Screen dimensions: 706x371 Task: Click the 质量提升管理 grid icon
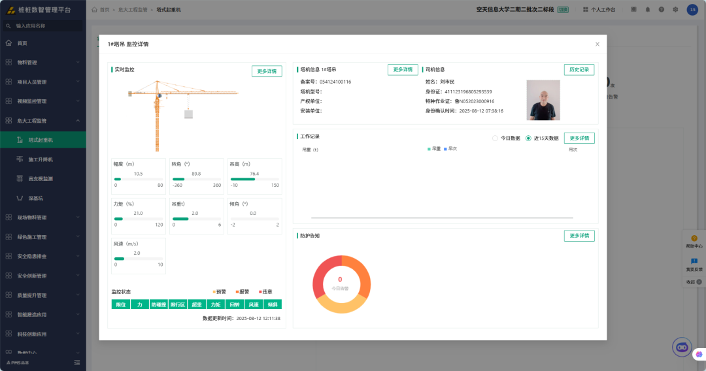point(8,295)
